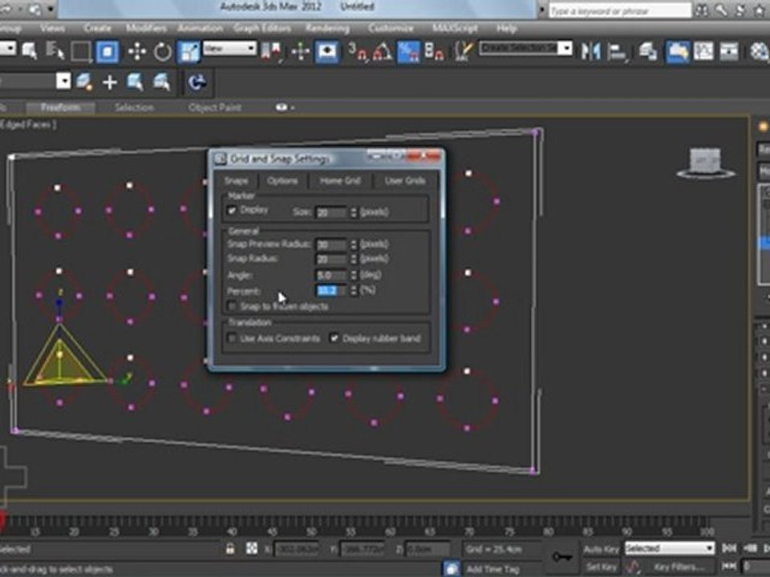The width and height of the screenshot is (770, 577).
Task: Click the Mirror tool icon
Action: pos(591,51)
